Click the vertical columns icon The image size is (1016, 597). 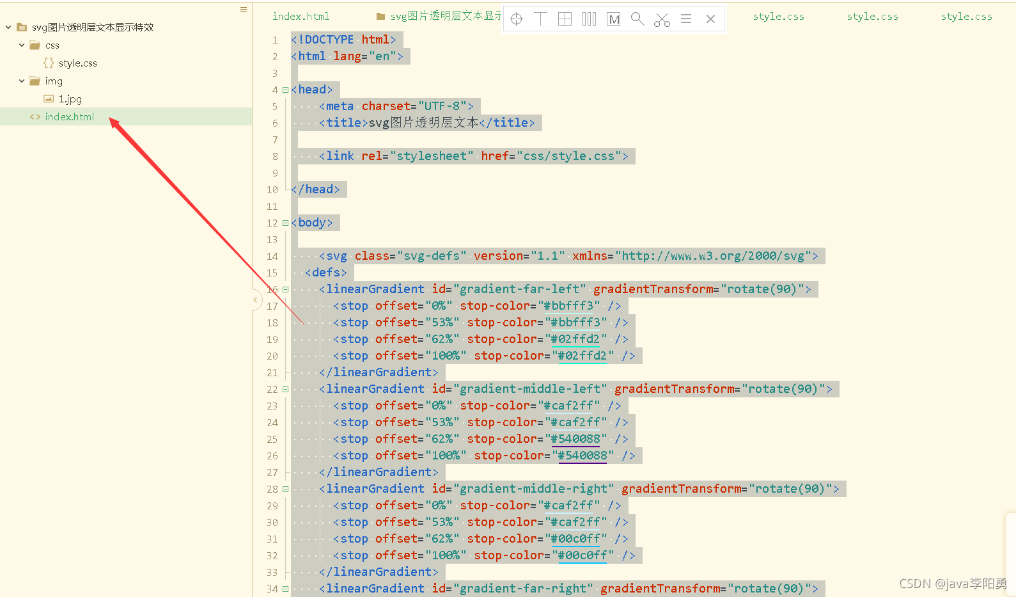click(x=590, y=19)
